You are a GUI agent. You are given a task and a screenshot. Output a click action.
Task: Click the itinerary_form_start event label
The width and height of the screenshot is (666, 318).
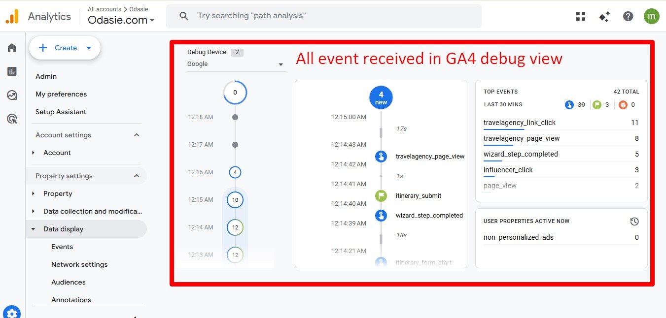(x=423, y=262)
